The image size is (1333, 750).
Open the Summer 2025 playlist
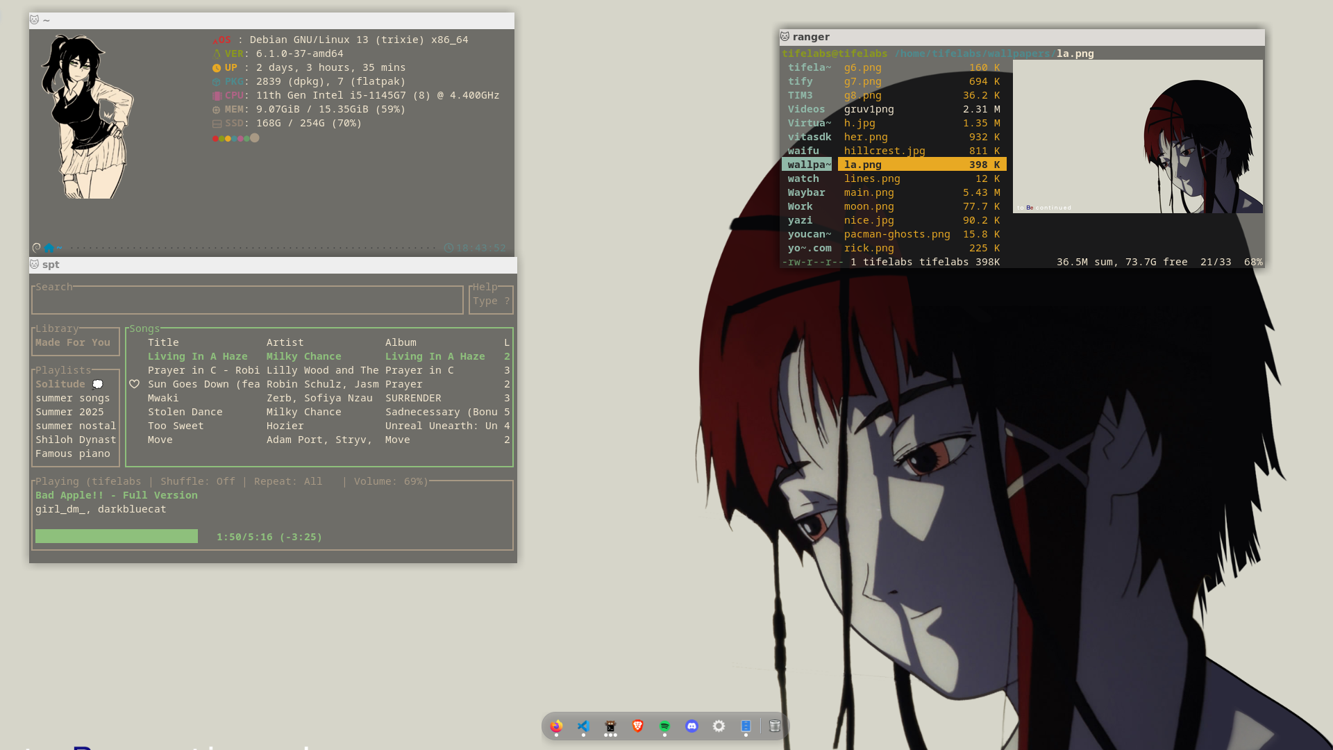[69, 412]
